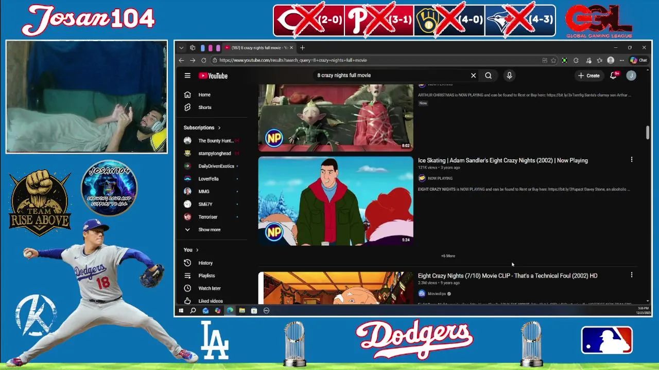The height and width of the screenshot is (370, 659).
Task: Expand the +6 More results button
Action: tap(448, 256)
